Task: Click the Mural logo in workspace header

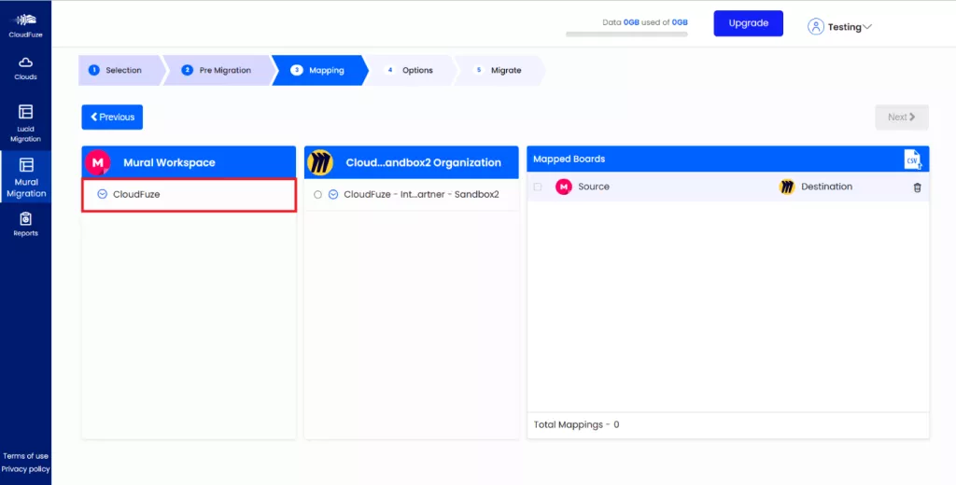Action: [97, 162]
